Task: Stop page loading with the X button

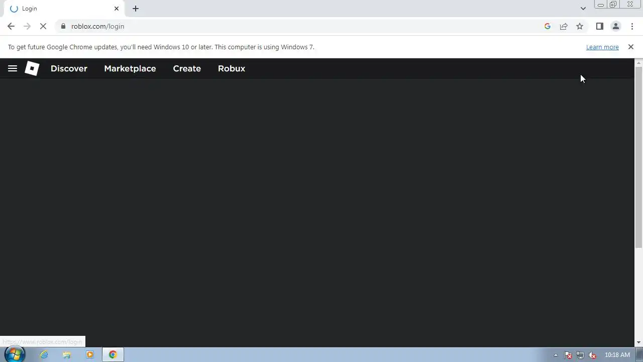Action: 43,26
